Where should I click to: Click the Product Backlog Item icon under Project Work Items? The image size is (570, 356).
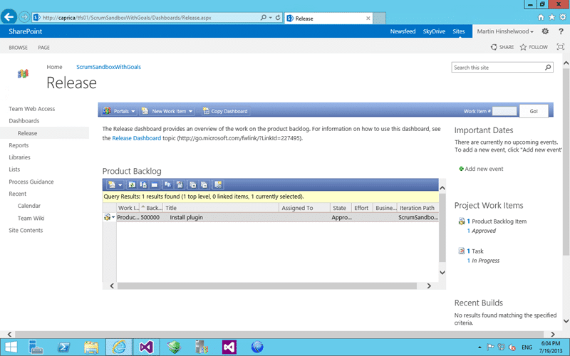[x=462, y=221]
